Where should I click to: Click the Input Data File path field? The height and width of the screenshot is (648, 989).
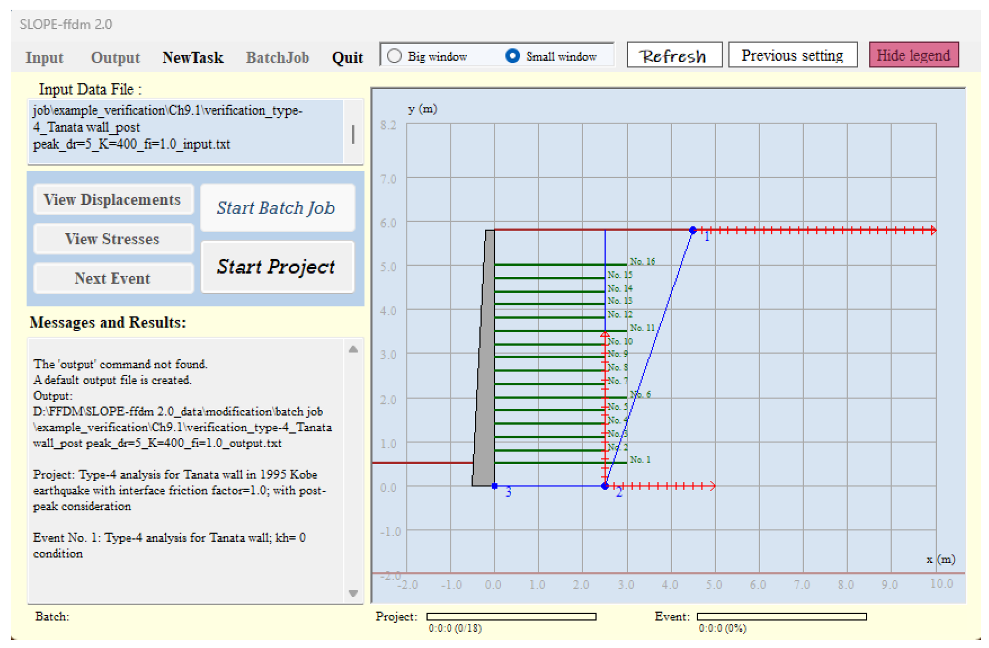(x=184, y=131)
